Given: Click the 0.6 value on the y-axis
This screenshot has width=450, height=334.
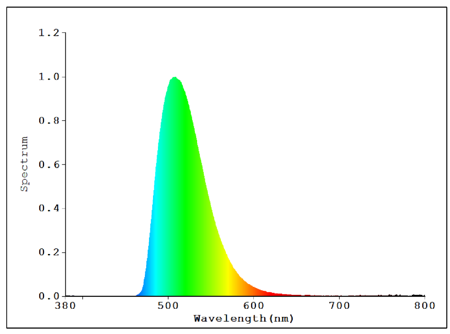Looking at the screenshot, I should click(49, 165).
